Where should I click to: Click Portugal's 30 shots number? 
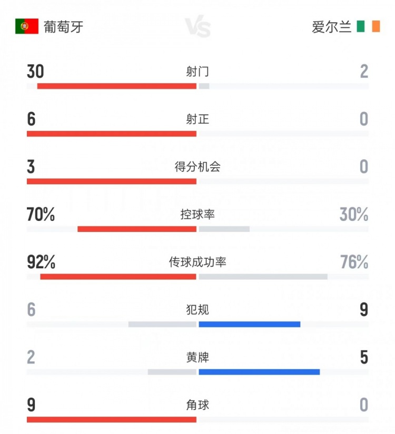tap(35, 72)
